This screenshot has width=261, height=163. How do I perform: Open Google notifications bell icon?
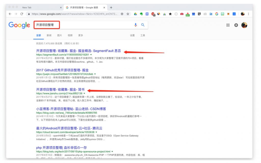coord(236,25)
